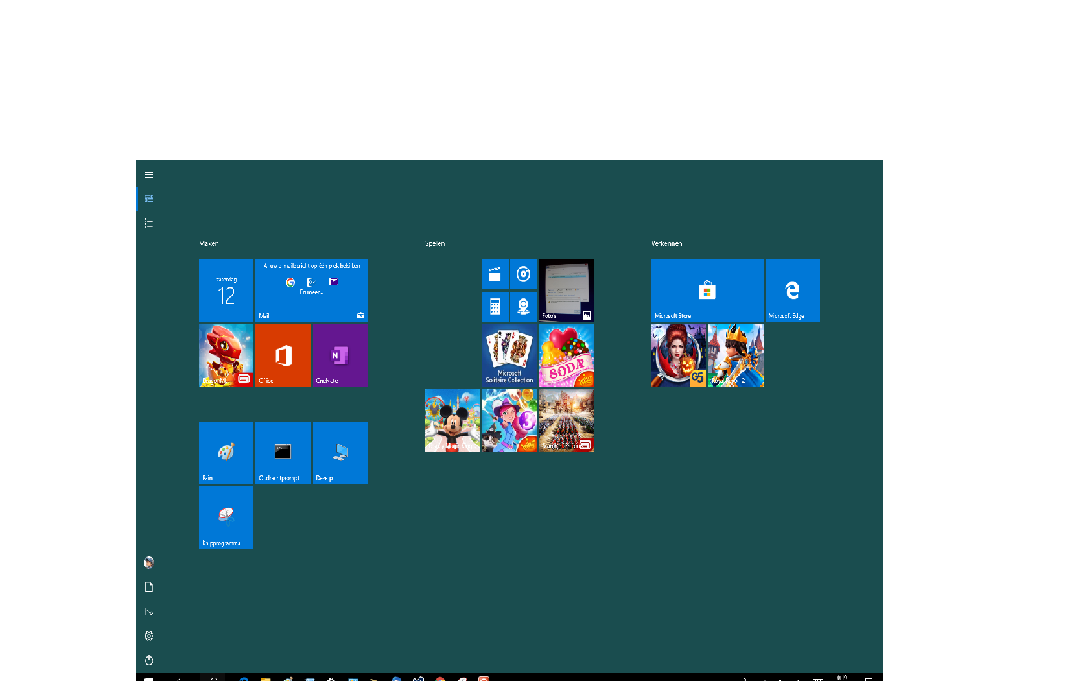The width and height of the screenshot is (1089, 681).
Task: Launch the OneNote tile
Action: coord(340,355)
